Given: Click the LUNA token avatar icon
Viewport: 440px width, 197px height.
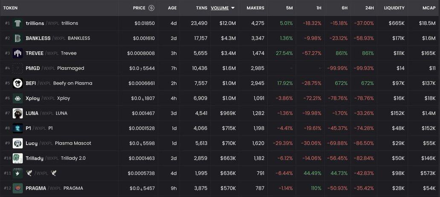Looking at the screenshot, I should tap(17, 113).
